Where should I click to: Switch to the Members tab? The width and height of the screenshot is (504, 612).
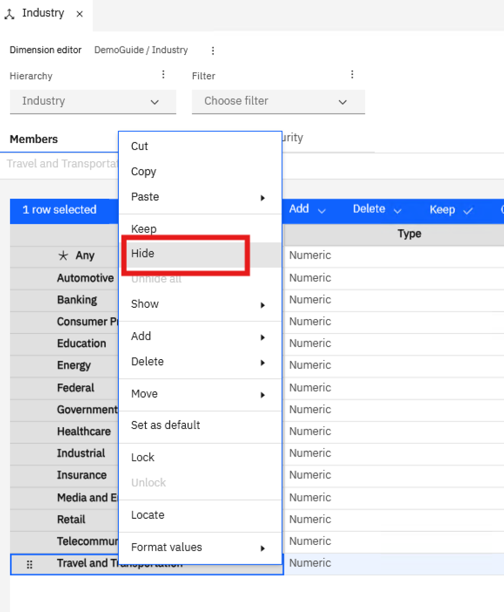pos(34,139)
